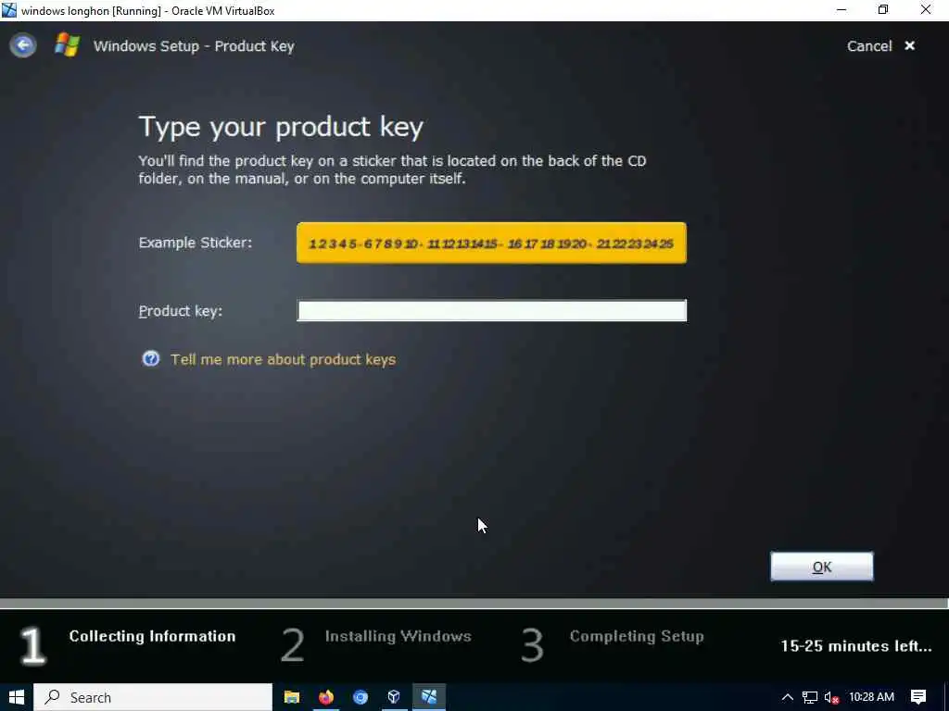The height and width of the screenshot is (711, 949).
Task: Click the Type your product key heading
Action: point(281,127)
